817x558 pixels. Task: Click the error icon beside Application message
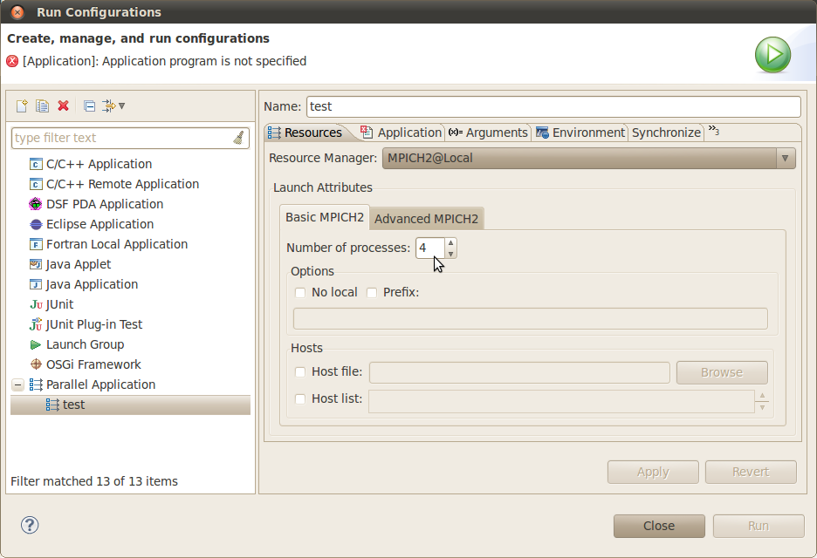pos(12,61)
